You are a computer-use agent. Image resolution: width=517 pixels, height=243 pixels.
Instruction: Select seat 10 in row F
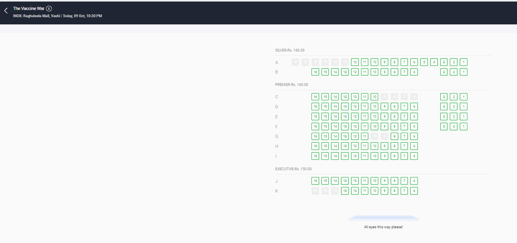pyautogui.click(x=375, y=126)
